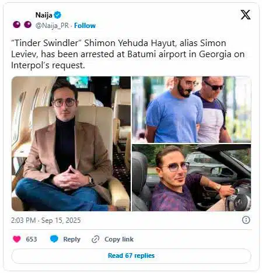Click the blue reply bubble icon
Screen dimensions: 262x273
coord(54,239)
